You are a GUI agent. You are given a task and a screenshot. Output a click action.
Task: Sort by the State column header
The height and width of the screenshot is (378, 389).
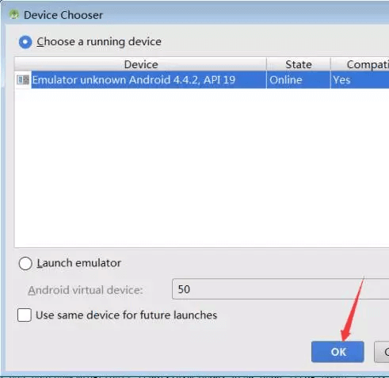[299, 64]
